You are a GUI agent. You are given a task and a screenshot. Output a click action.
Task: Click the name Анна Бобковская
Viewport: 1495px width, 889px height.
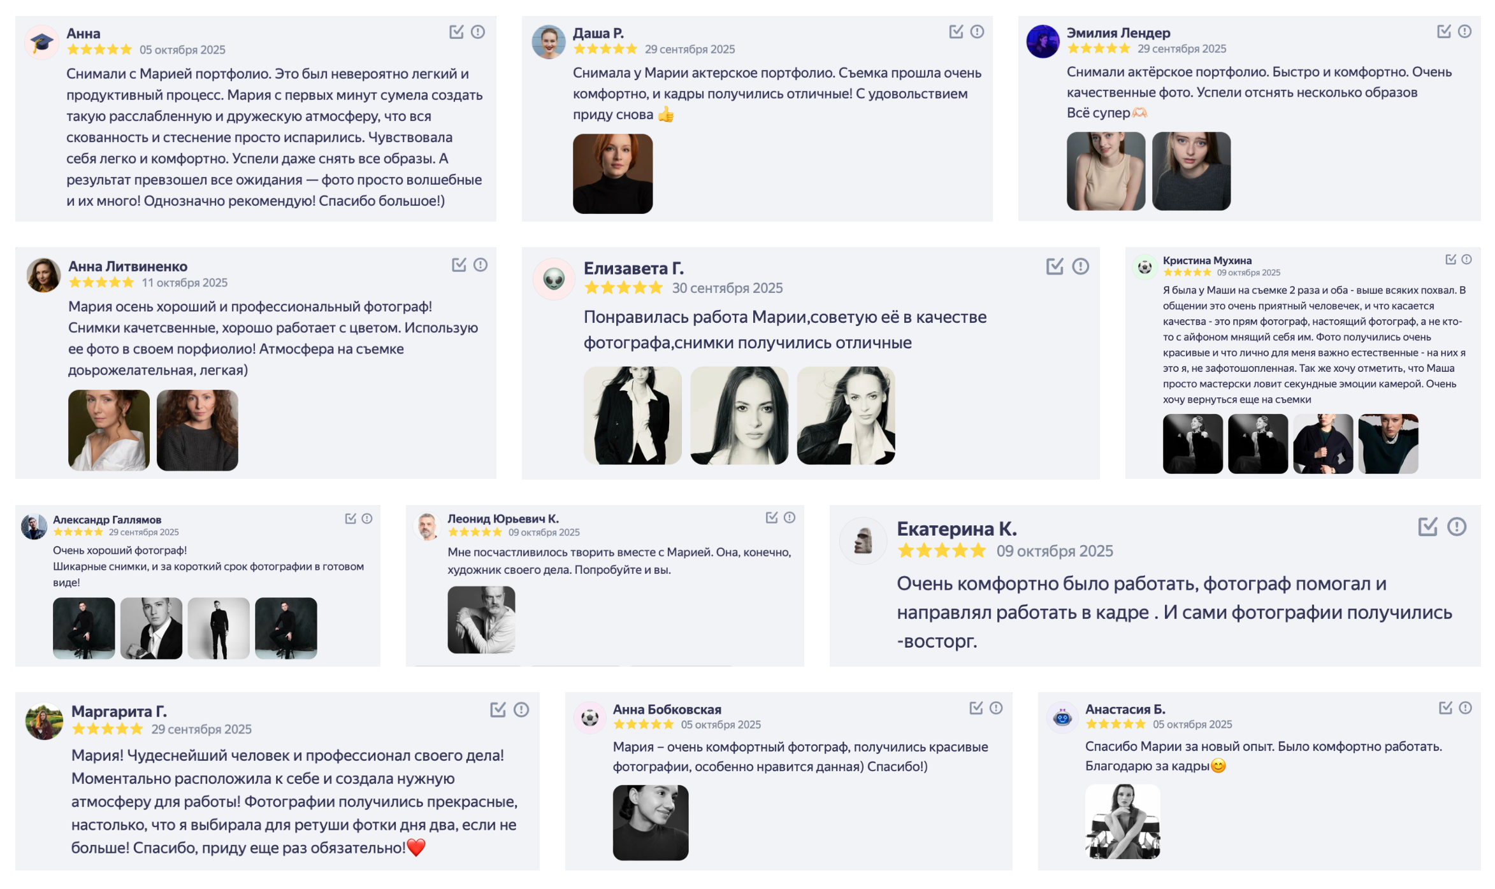pyautogui.click(x=667, y=709)
